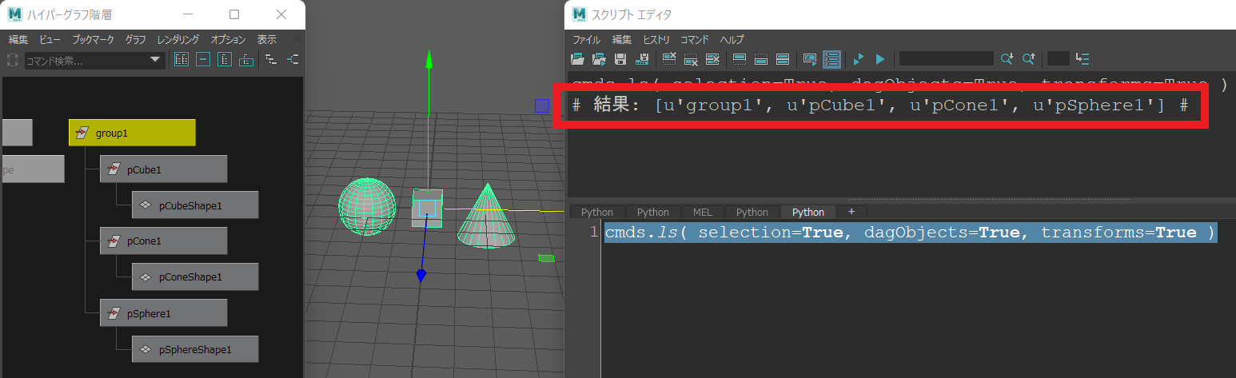Click the greyed arrows icon left of コマンド検索
Image resolution: width=1236 pixels, height=378 pixels.
point(12,60)
